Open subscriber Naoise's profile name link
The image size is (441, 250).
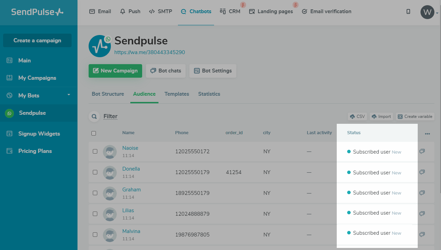coord(130,148)
